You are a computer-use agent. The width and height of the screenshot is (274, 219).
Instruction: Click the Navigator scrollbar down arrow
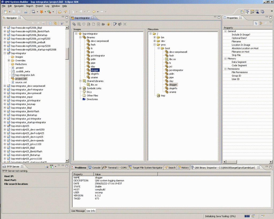pos(67,161)
